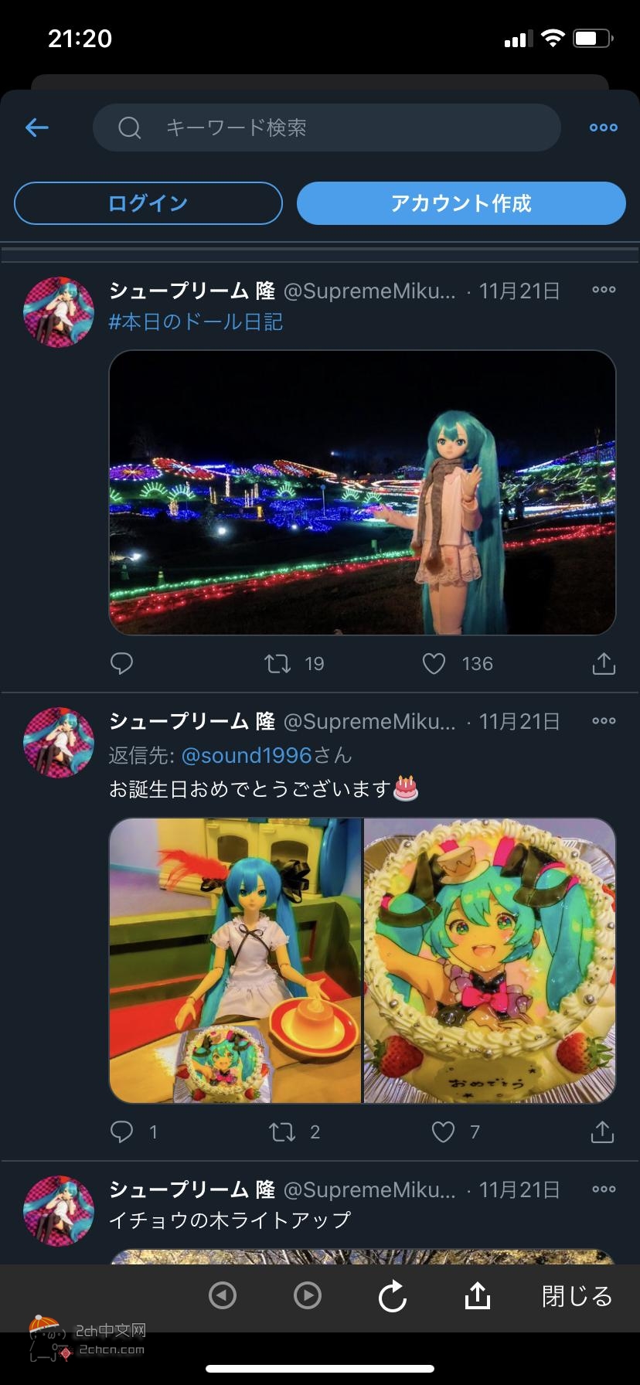Expand options menu on the first tweet
The height and width of the screenshot is (1385, 640).
click(x=604, y=290)
